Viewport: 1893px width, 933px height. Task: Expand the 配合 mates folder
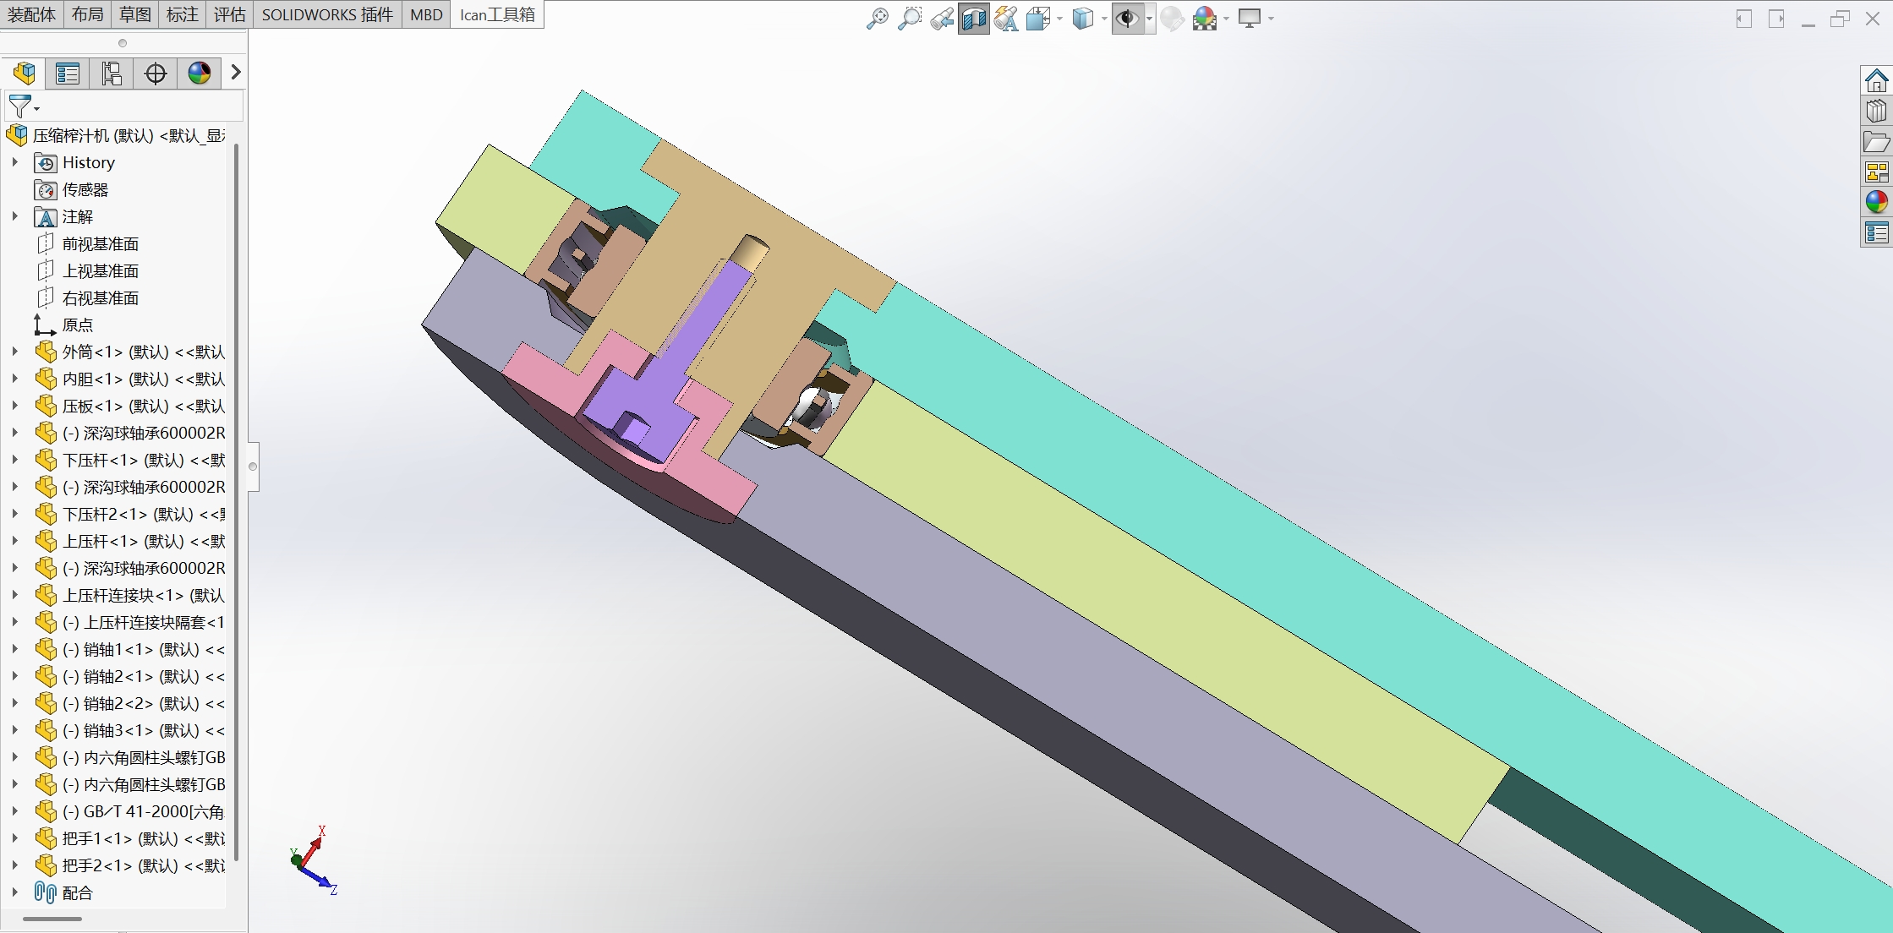(x=14, y=892)
